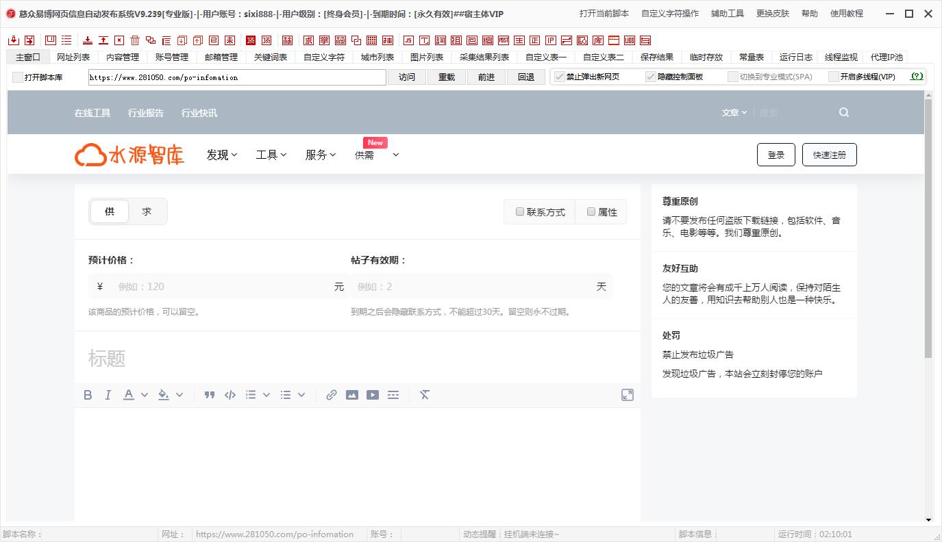This screenshot has width=942, height=542.
Task: Open the unordered list style dropdown
Action: click(x=301, y=395)
